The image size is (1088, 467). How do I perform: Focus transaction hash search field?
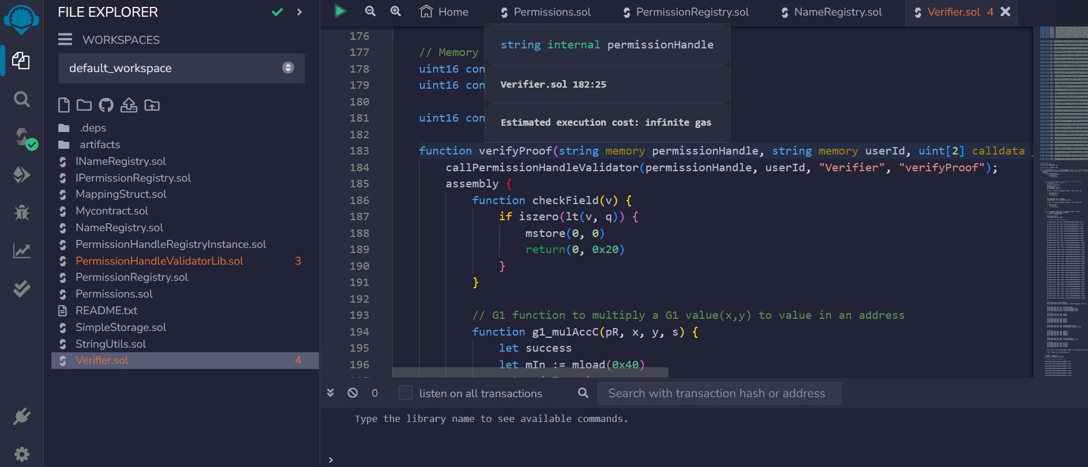pos(719,393)
